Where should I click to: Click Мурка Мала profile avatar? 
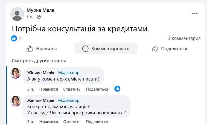[17, 14]
